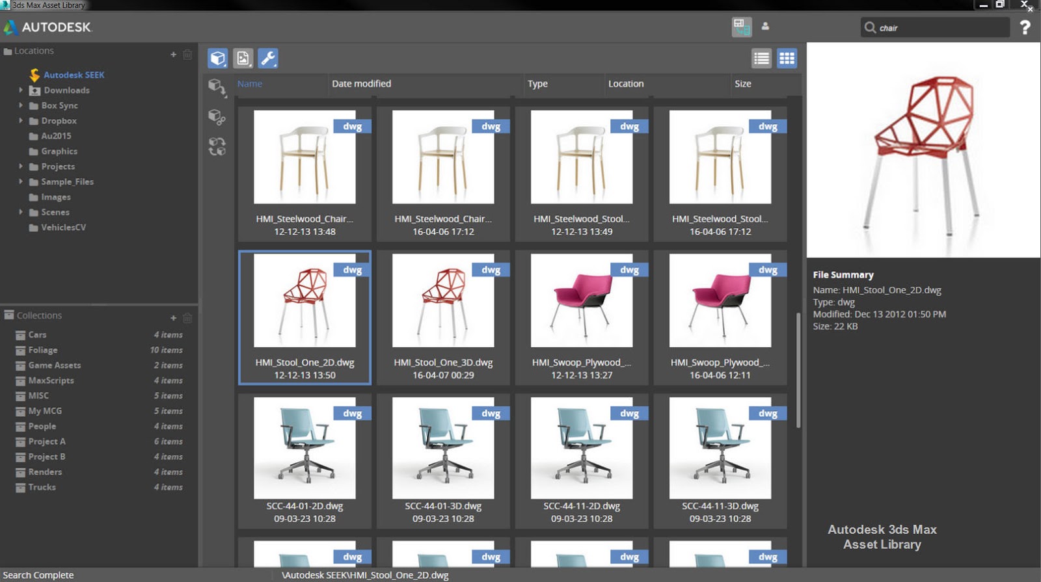
Task: Click the vertical scrollbar of asset grid
Action: pos(798,371)
